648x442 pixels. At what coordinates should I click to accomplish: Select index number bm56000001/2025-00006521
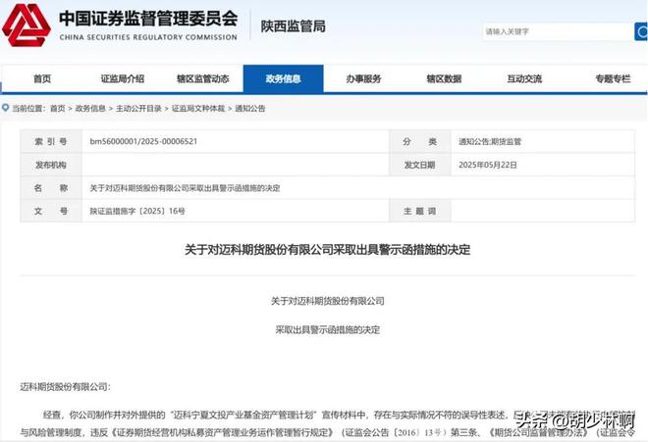coord(143,141)
